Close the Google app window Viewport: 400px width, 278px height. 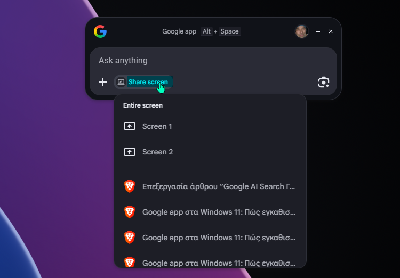pyautogui.click(x=331, y=31)
